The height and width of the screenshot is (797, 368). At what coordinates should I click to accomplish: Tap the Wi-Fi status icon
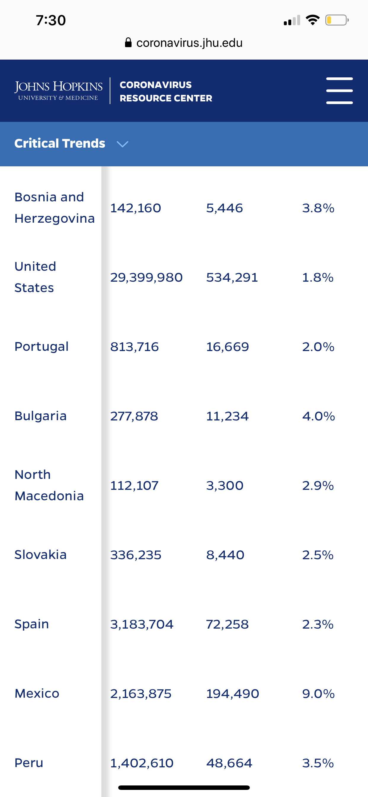[x=312, y=20]
